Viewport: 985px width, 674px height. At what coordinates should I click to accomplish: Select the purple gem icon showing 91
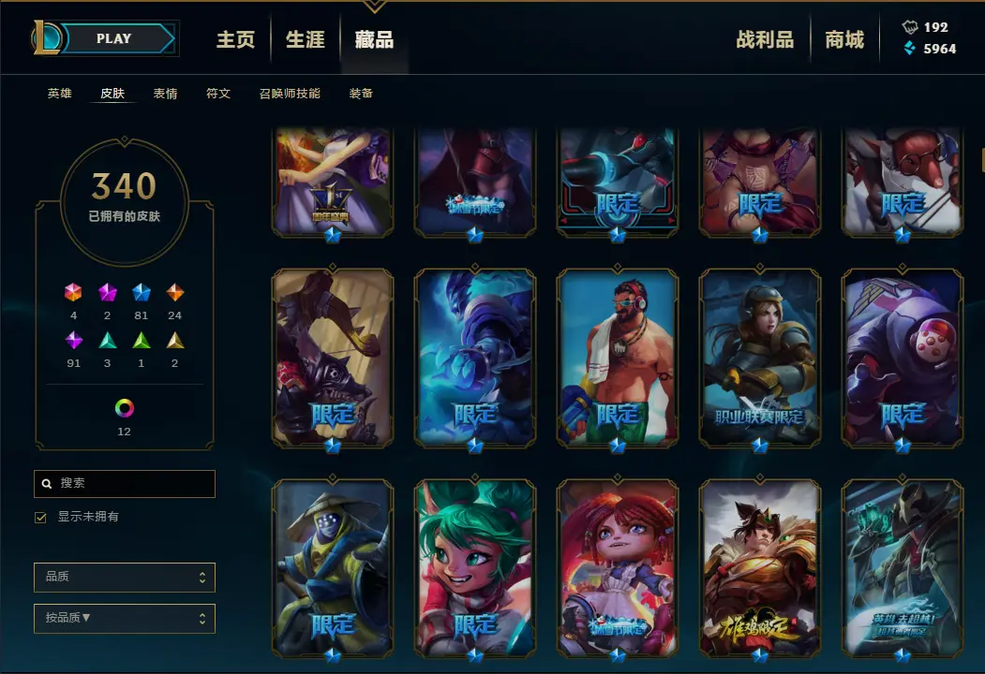73,340
